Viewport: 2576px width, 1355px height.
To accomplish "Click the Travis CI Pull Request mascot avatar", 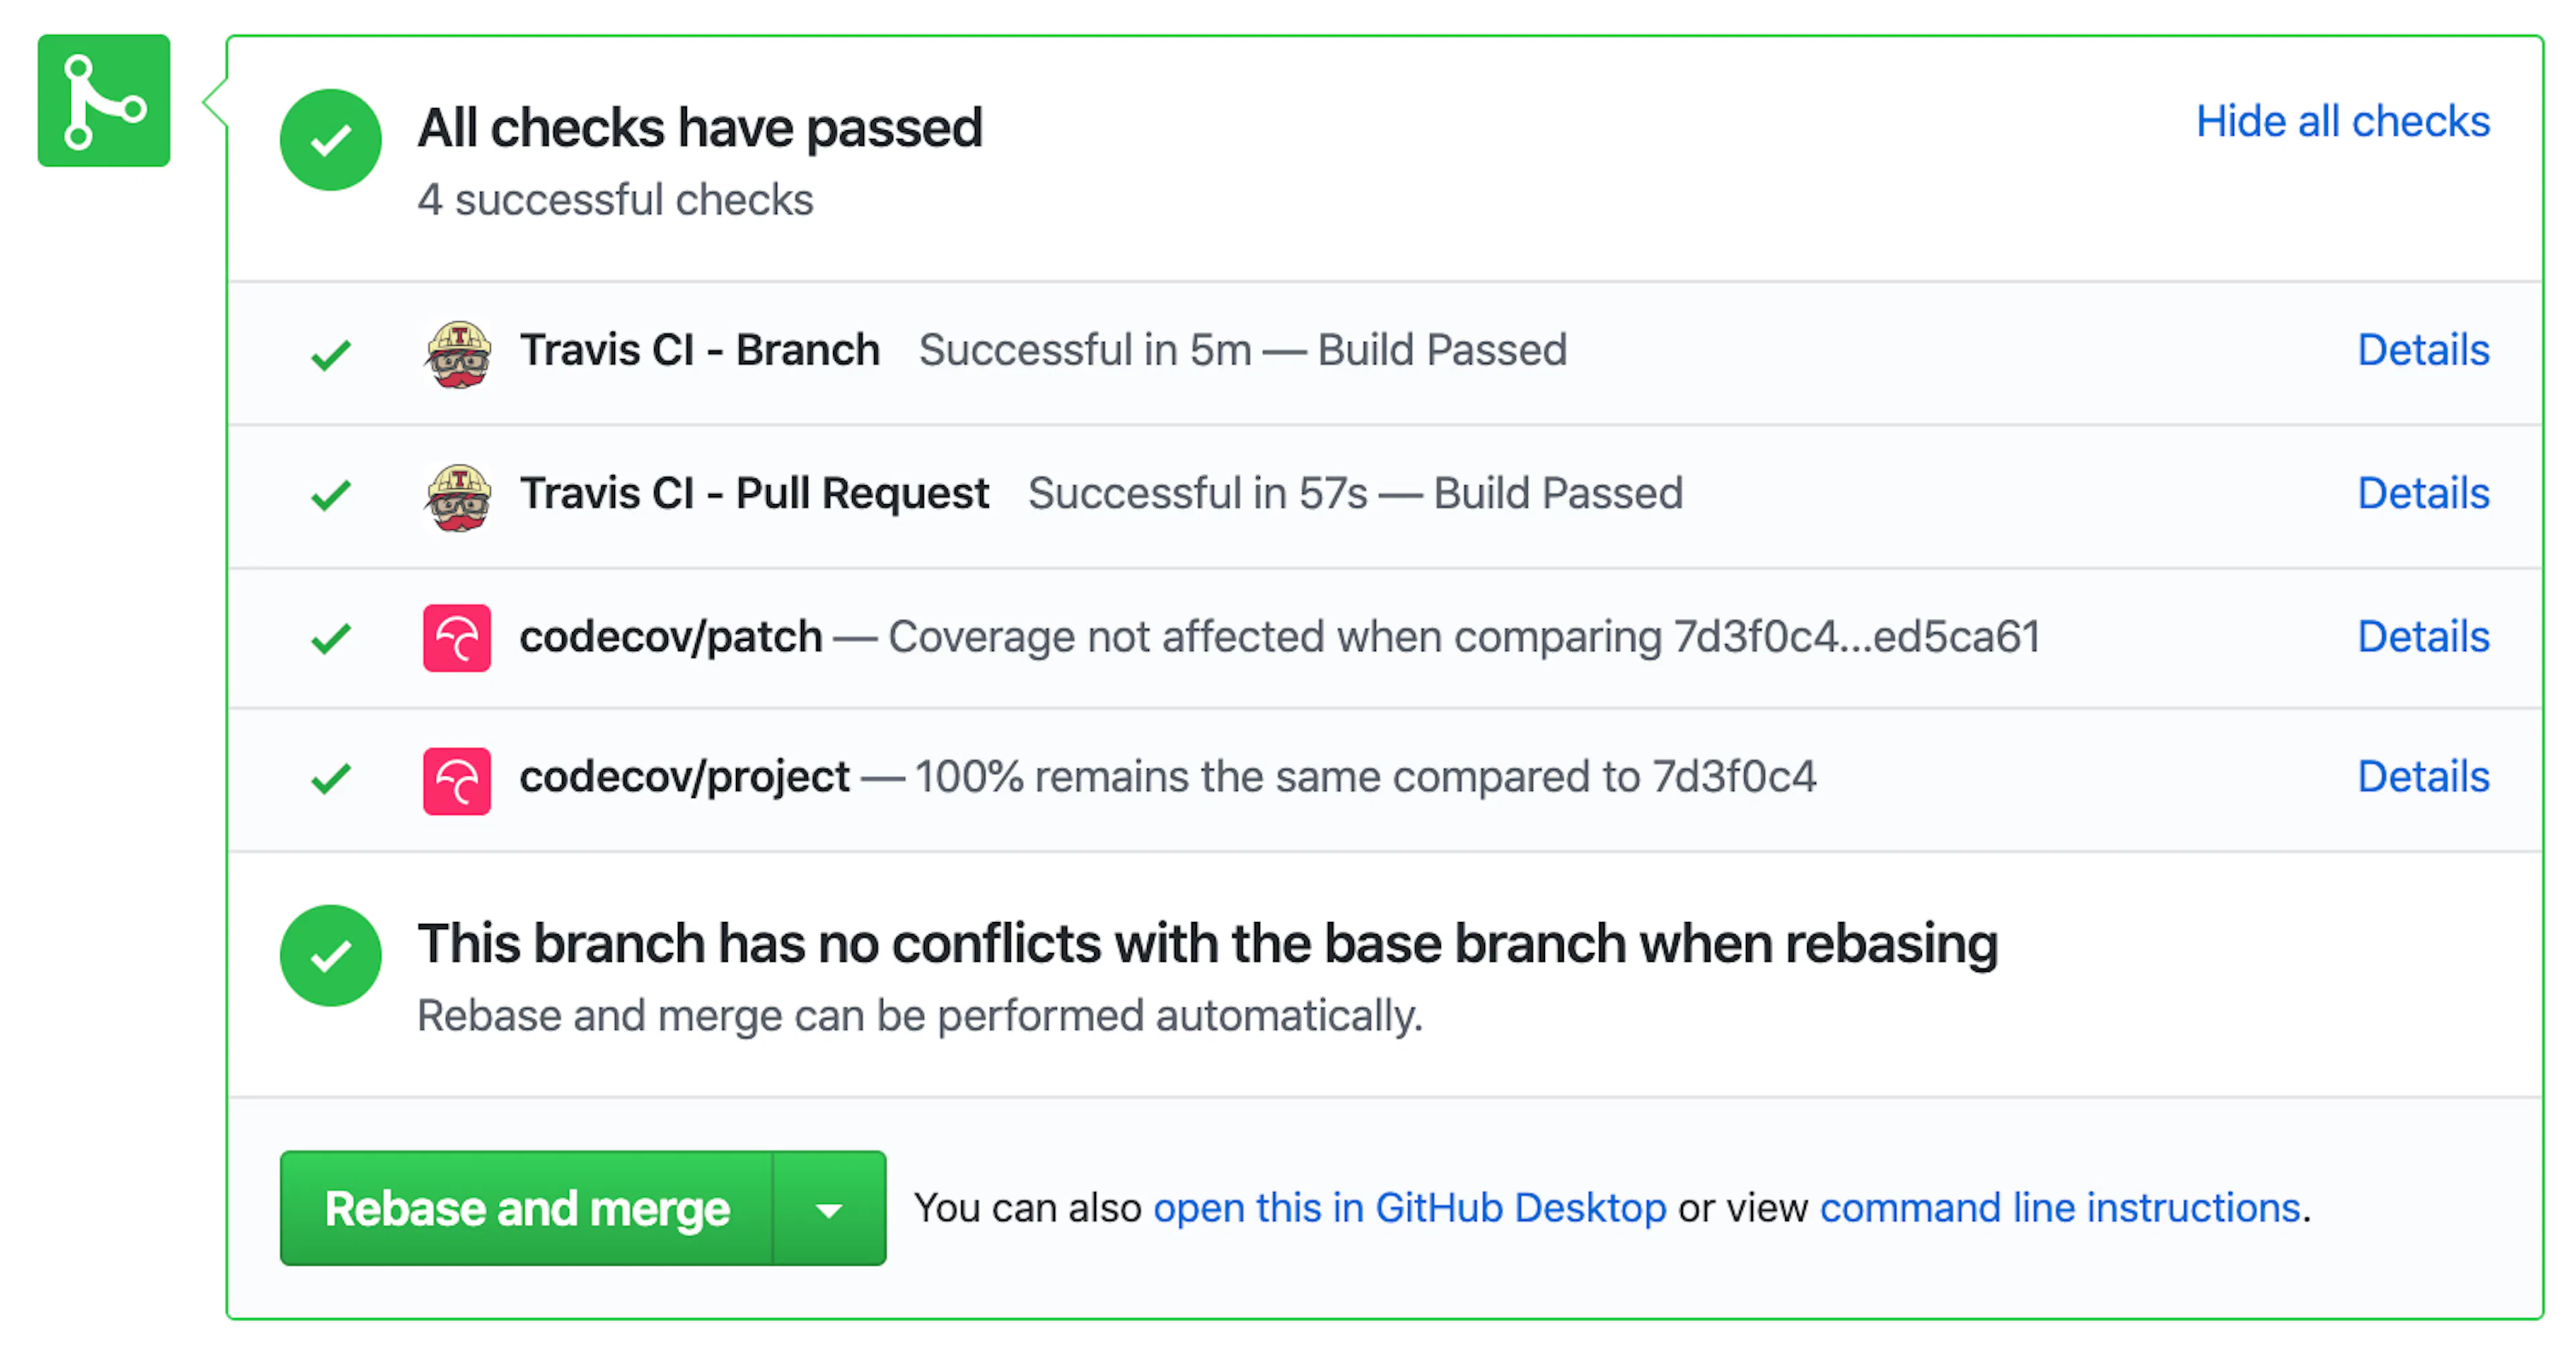I will tap(457, 497).
